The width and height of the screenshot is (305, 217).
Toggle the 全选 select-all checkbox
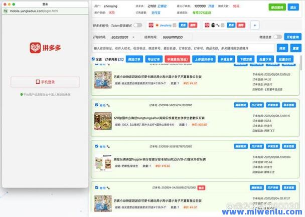pos(93,59)
